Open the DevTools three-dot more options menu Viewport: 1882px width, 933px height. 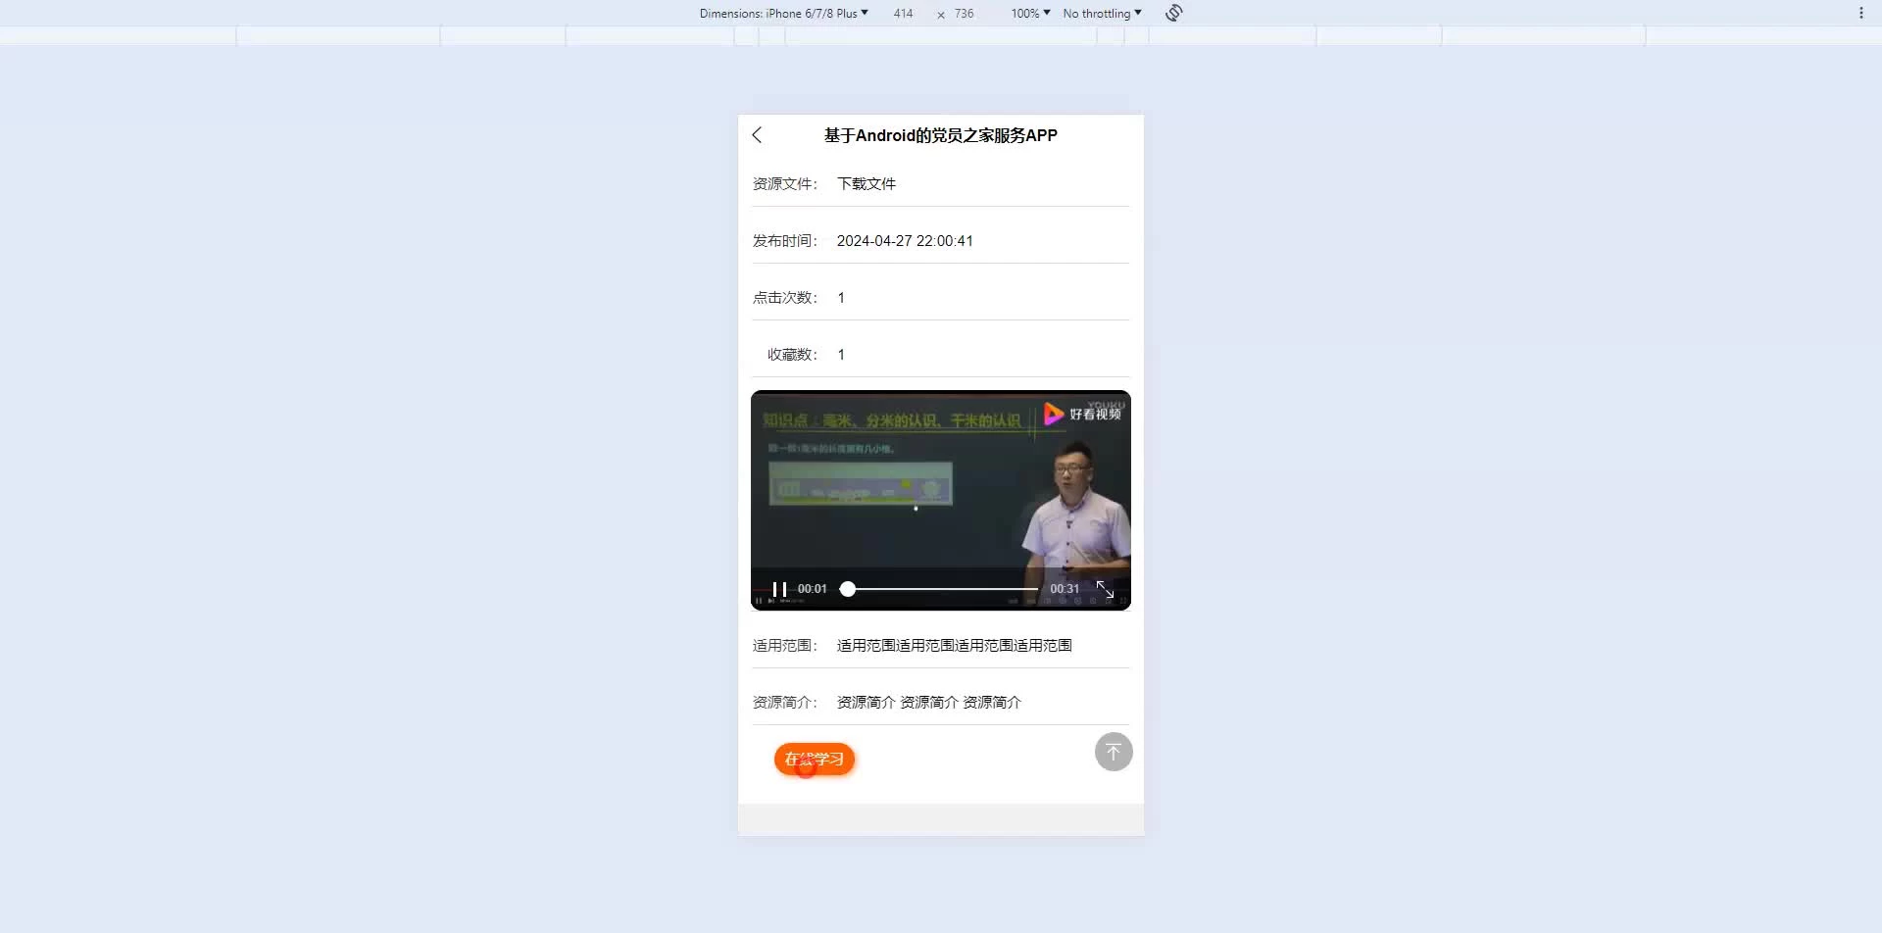tap(1860, 13)
